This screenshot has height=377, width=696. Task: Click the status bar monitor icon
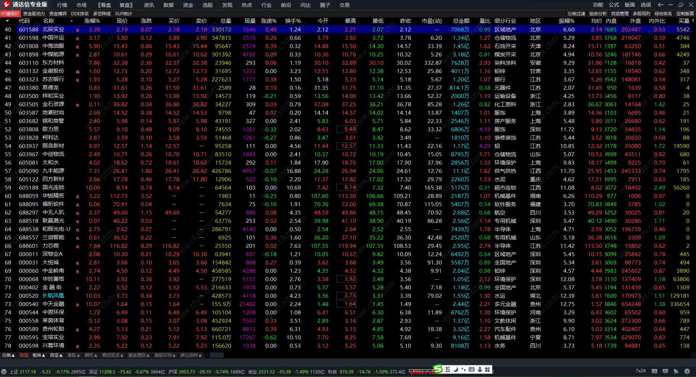coord(665,371)
